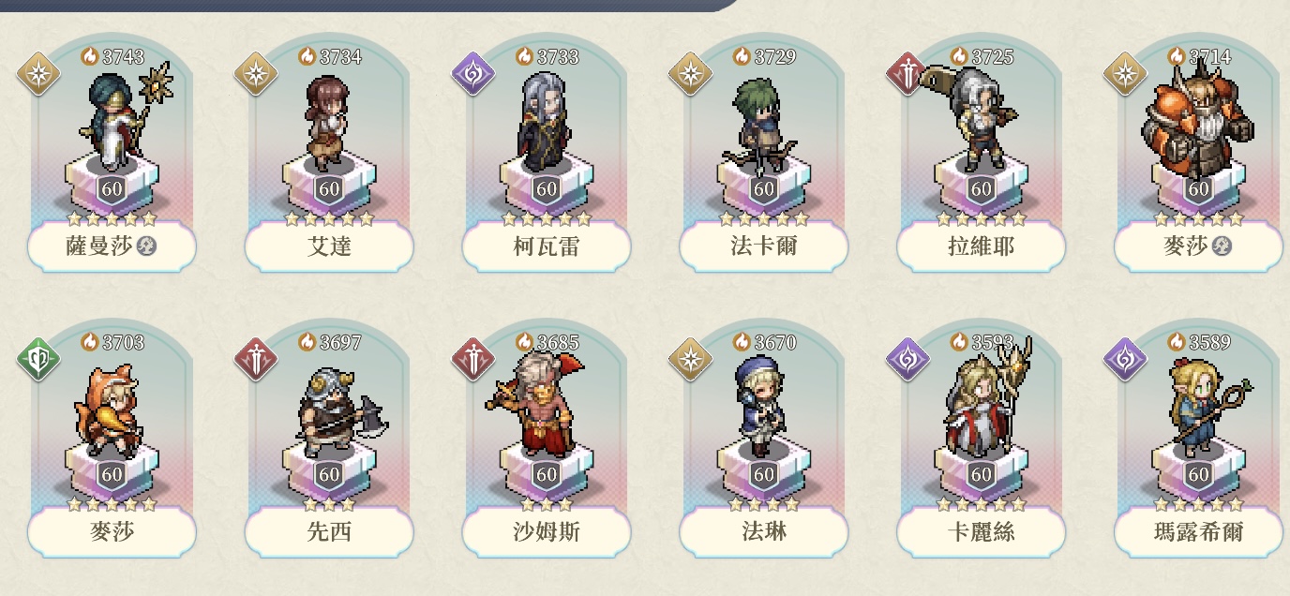1290x596 pixels.
Task: Click the flame power icon above 艾達
Action: coord(307,56)
